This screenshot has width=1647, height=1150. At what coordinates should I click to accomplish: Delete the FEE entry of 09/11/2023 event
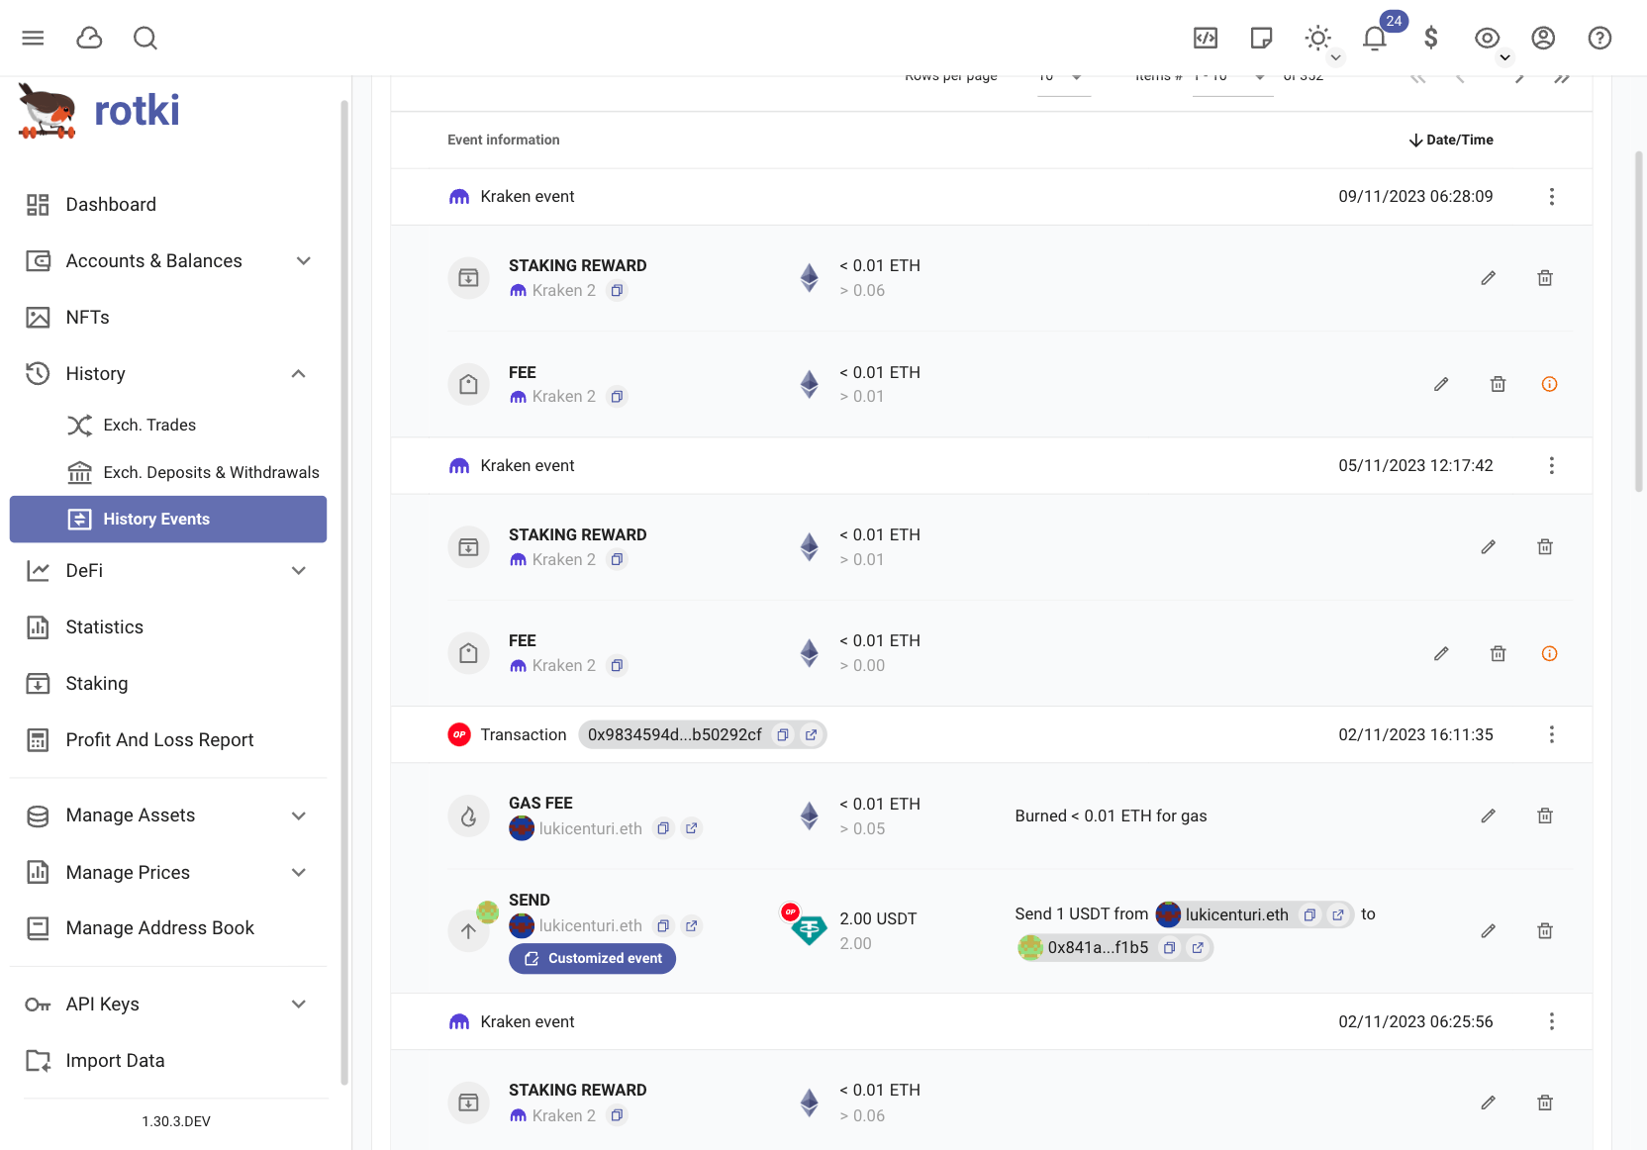click(x=1499, y=384)
